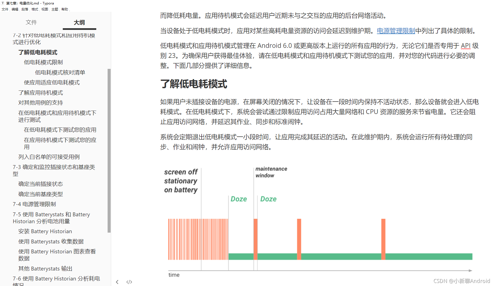The image size is (494, 286).
Task: Place cursor in paragraph starting 如果用户未插接设备的电源
Action: [319, 112]
